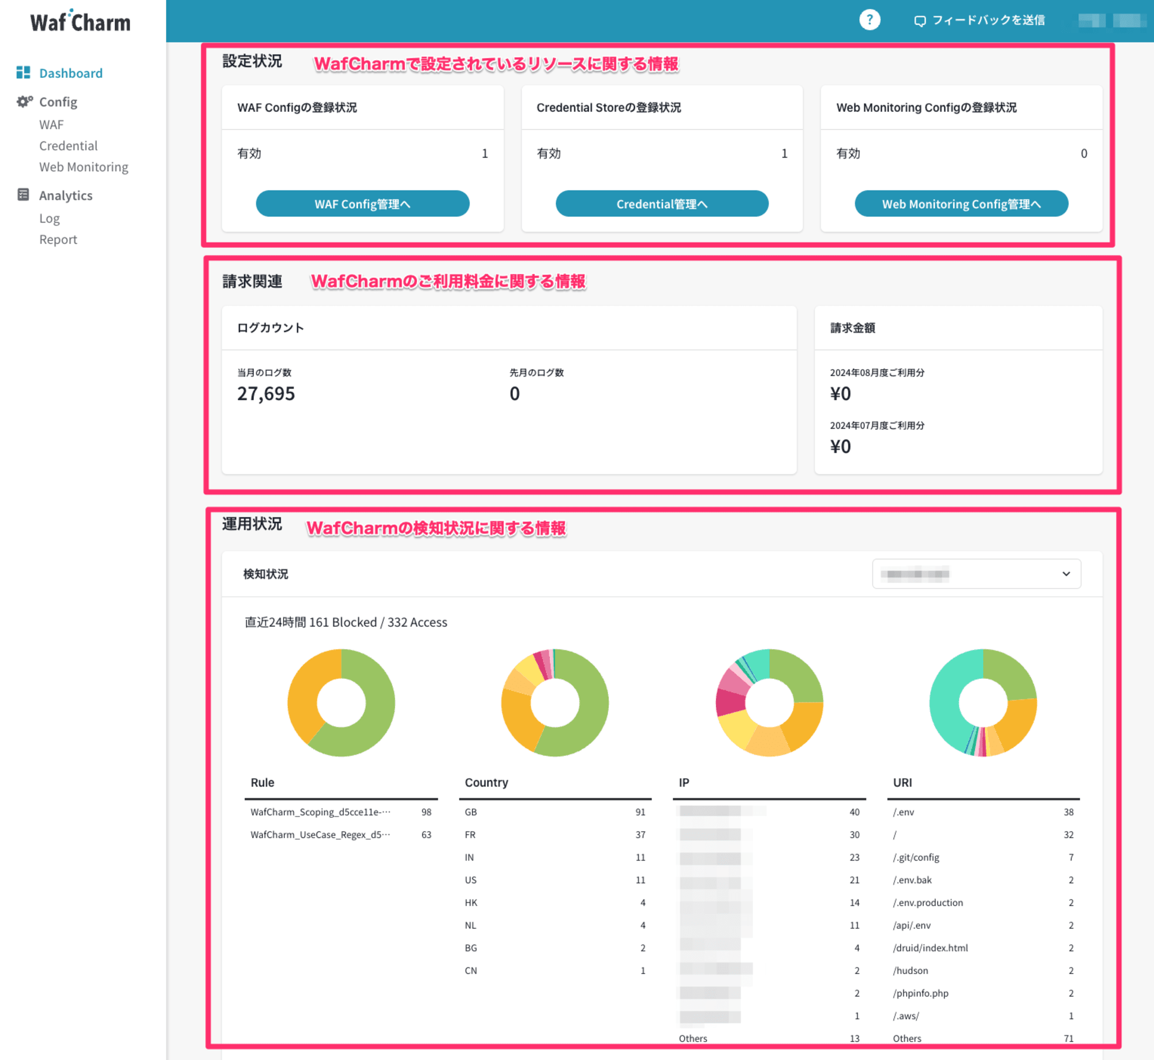Viewport: 1154px width, 1060px height.
Task: Click the Country column header
Action: coord(486,783)
